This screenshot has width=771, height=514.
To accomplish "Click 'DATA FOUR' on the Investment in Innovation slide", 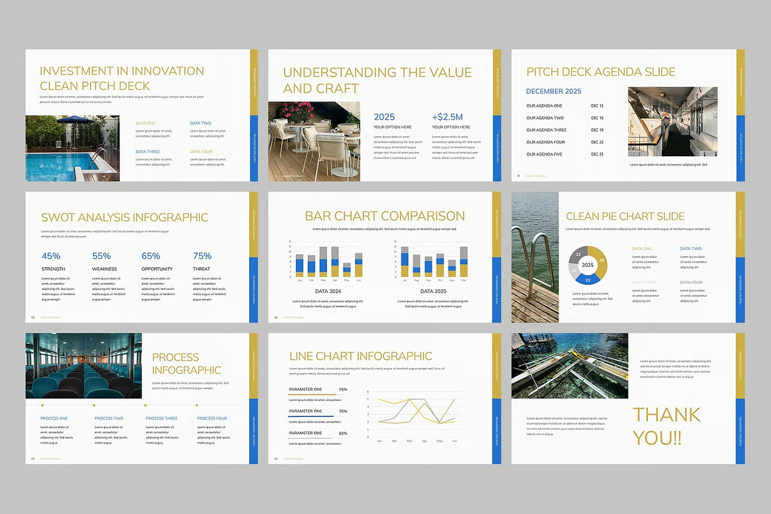I will pos(200,152).
